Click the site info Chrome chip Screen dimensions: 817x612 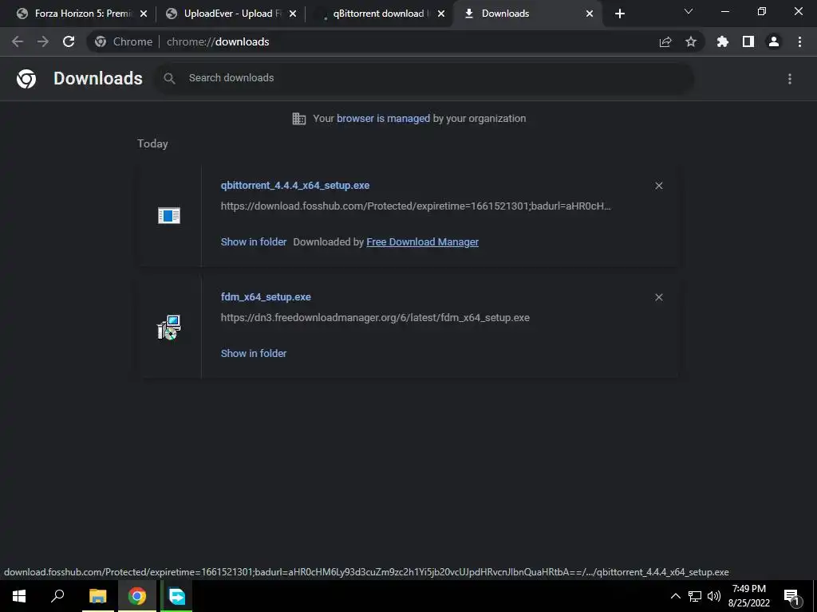(x=124, y=41)
